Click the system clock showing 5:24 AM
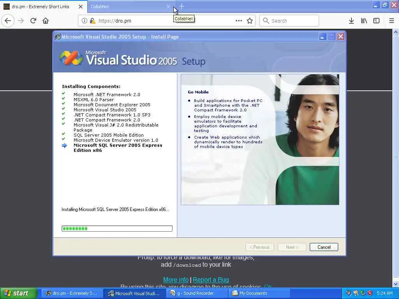This screenshot has width=399, height=299. pos(385,294)
